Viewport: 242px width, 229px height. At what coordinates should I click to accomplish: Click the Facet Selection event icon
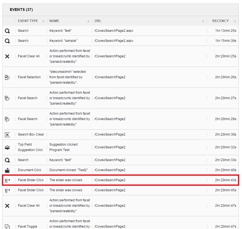[x=7, y=77]
